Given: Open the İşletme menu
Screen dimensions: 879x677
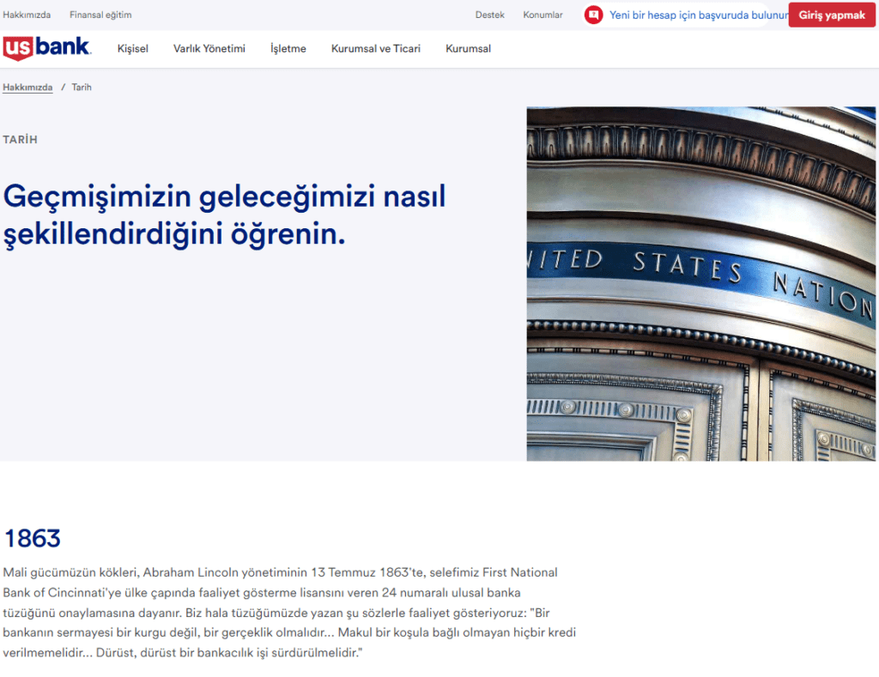Looking at the screenshot, I should [288, 49].
